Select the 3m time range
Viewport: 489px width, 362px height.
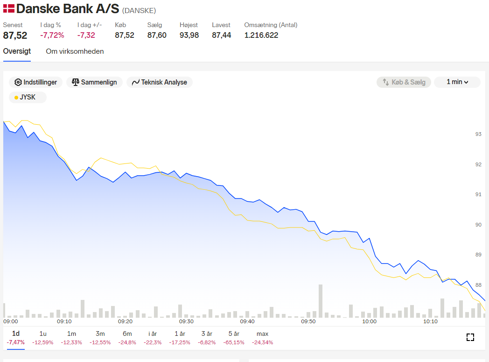(100, 338)
